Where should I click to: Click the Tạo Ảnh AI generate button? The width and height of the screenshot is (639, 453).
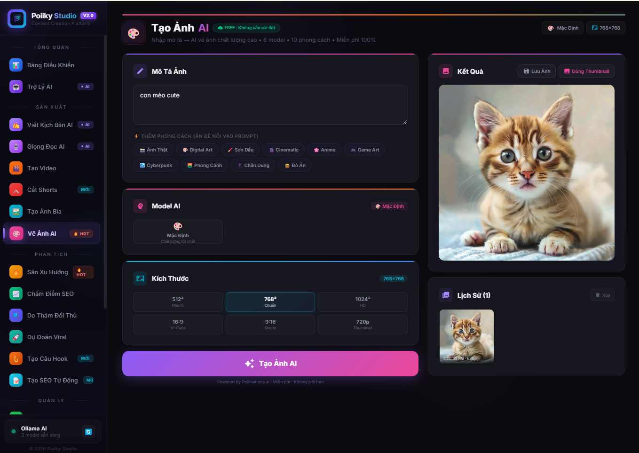[270, 364]
